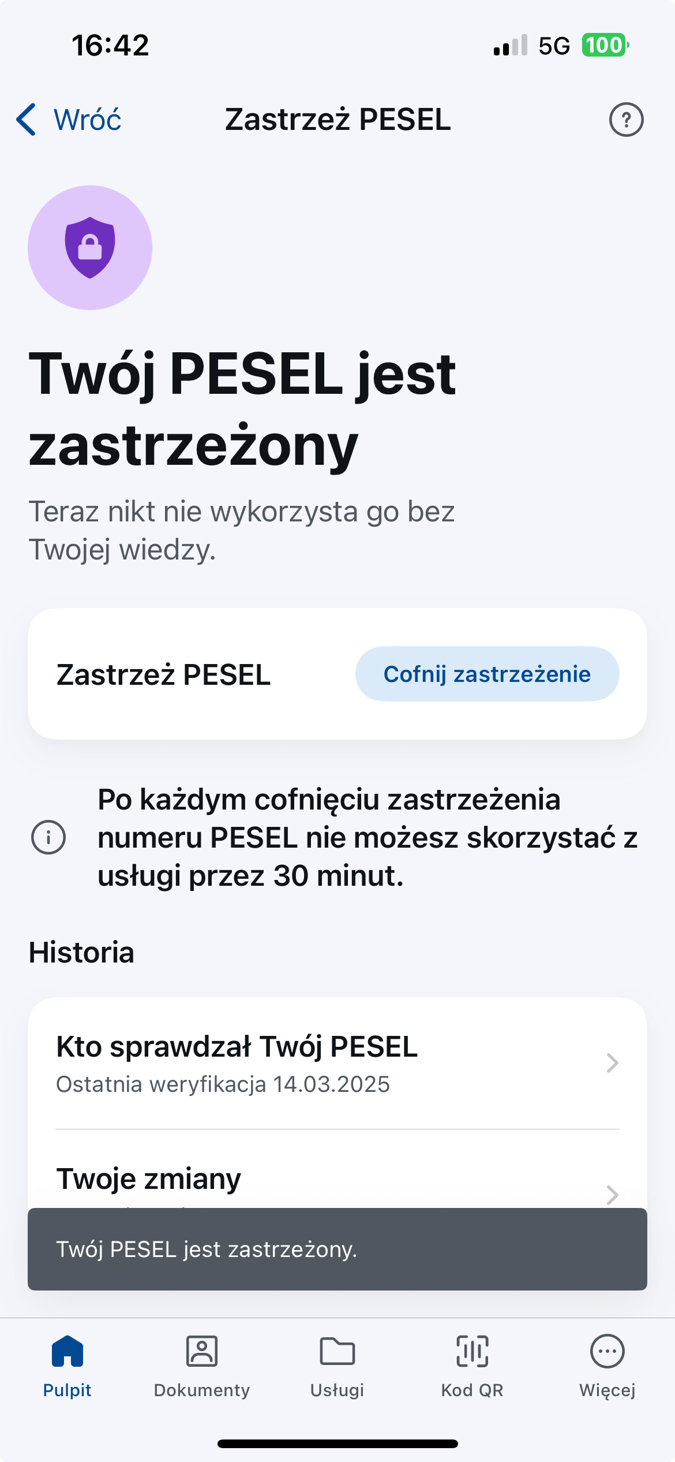The image size is (675, 1462).
Task: Tap the Zastrzeż PESEL card label
Action: point(164,674)
